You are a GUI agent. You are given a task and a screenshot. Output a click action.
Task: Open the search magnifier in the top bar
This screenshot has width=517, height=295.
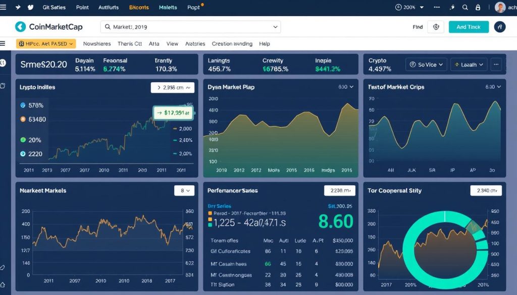click(466, 7)
